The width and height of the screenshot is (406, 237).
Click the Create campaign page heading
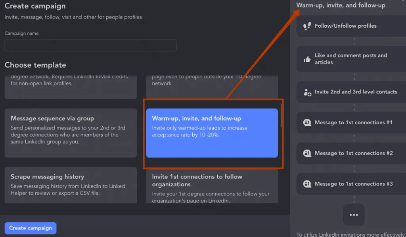tap(35, 6)
